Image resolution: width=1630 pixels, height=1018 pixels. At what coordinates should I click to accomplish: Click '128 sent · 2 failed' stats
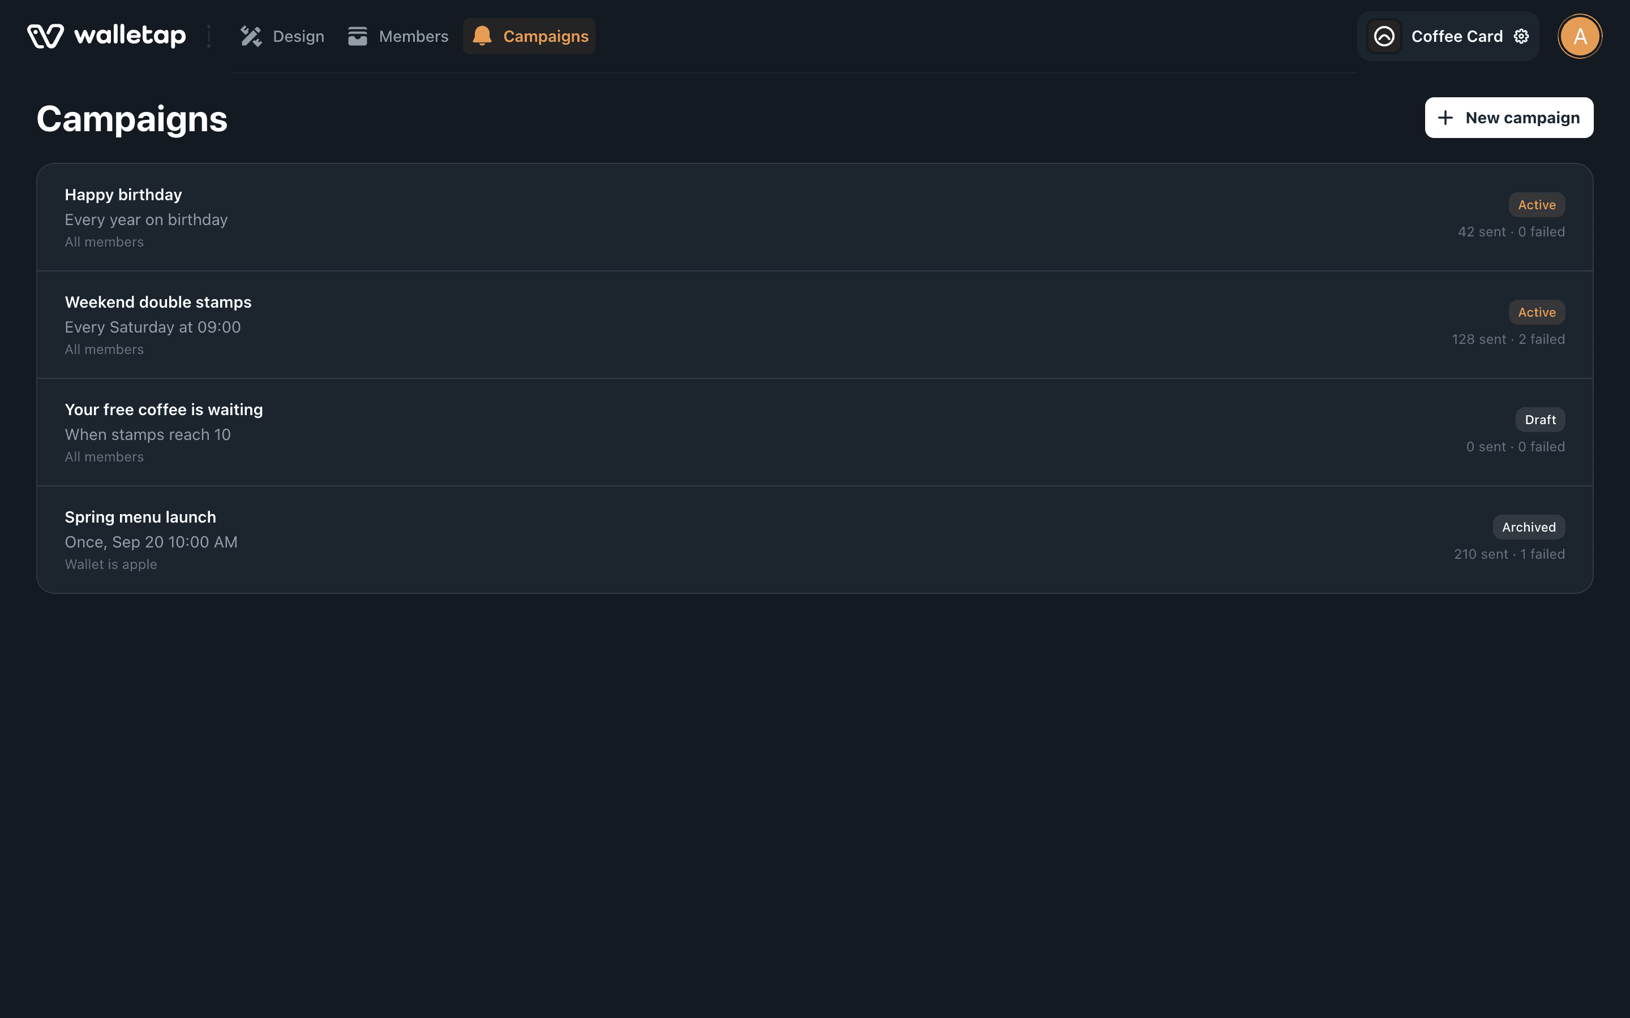coord(1508,339)
